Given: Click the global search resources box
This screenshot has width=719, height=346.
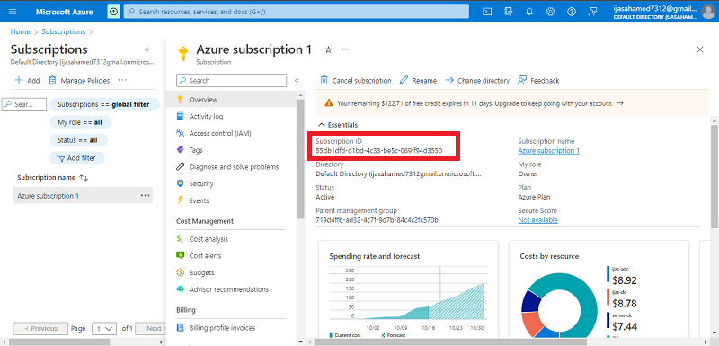Looking at the screenshot, I should point(297,12).
